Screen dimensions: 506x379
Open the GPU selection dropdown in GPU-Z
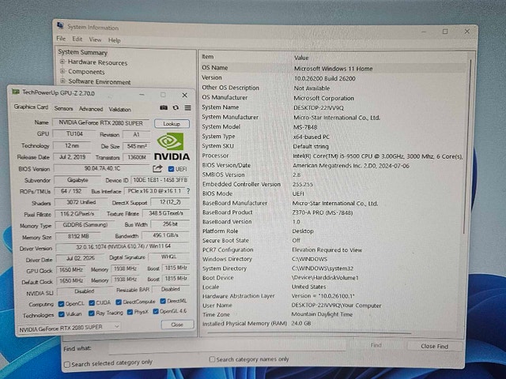pos(69,327)
